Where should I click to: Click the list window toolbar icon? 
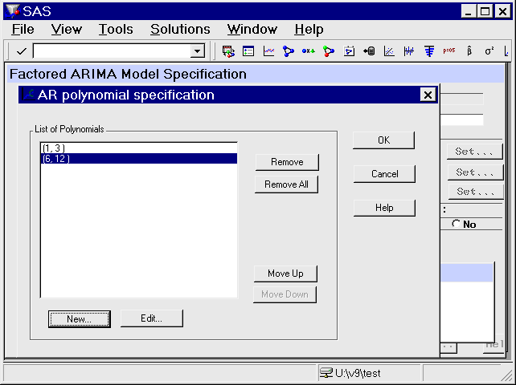pos(248,51)
